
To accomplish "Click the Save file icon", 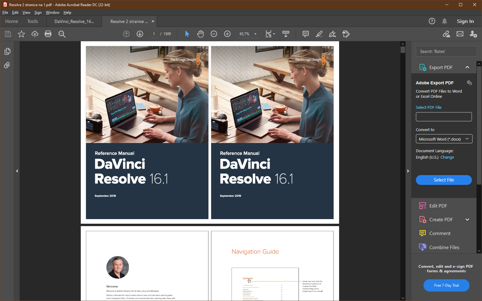I will click(8, 34).
